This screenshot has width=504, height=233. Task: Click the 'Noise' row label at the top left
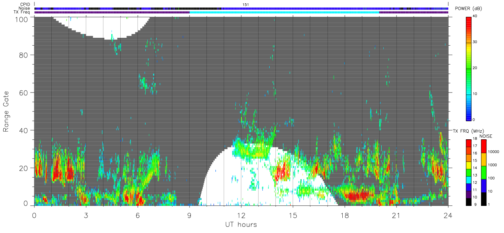click(25, 8)
